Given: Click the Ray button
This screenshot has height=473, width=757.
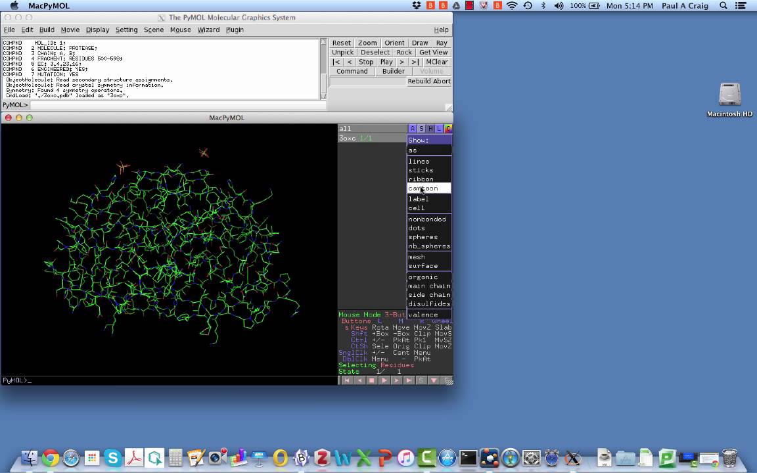Looking at the screenshot, I should (x=442, y=43).
